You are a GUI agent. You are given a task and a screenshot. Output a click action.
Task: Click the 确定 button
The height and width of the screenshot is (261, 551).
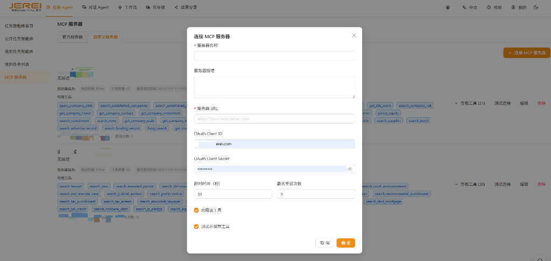click(x=345, y=243)
